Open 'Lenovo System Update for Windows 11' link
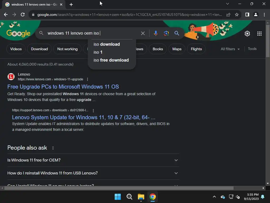This screenshot has height=203, width=270. 84,117
